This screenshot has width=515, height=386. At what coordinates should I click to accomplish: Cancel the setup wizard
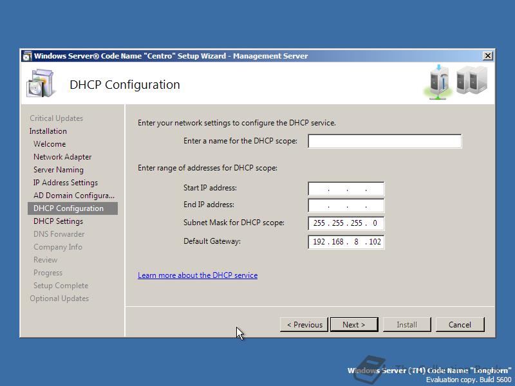(x=460, y=325)
